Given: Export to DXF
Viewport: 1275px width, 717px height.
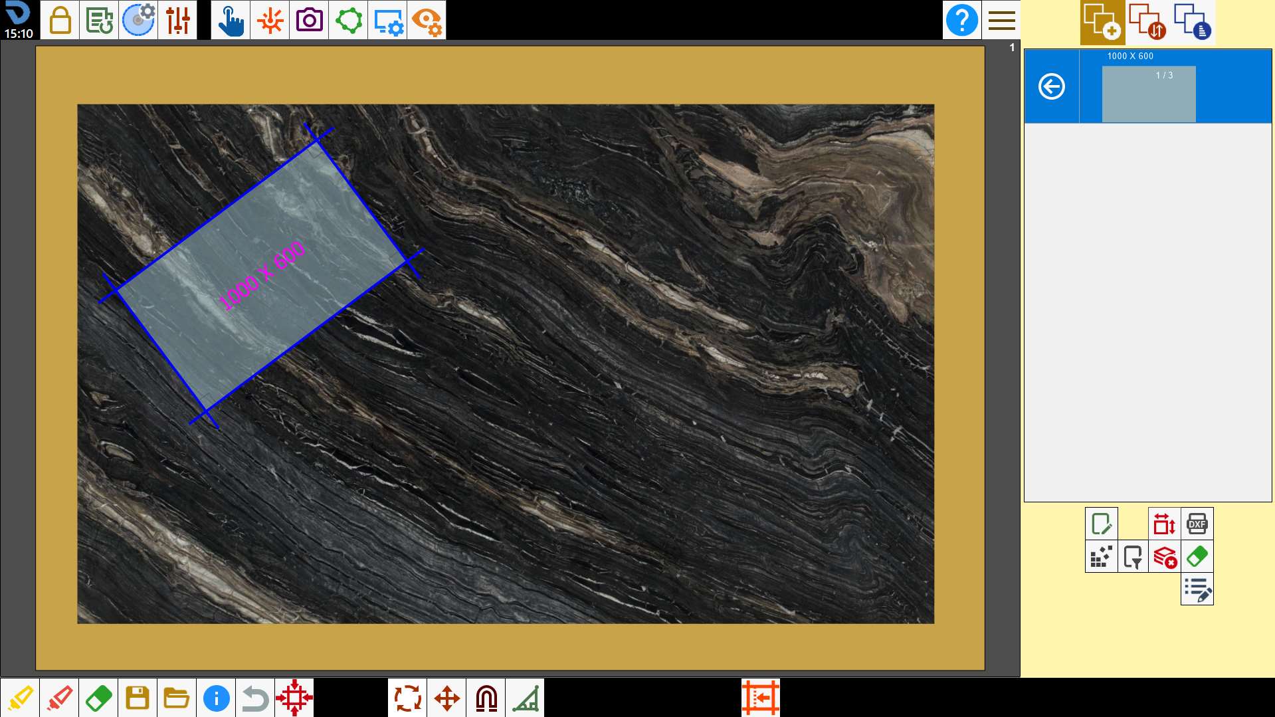Looking at the screenshot, I should click(1197, 524).
